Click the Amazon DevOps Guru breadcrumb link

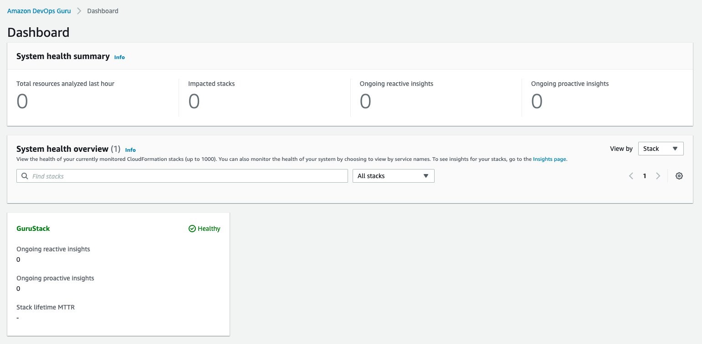[x=39, y=11]
